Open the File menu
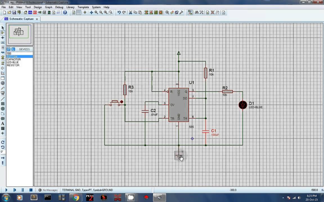 click(3, 7)
